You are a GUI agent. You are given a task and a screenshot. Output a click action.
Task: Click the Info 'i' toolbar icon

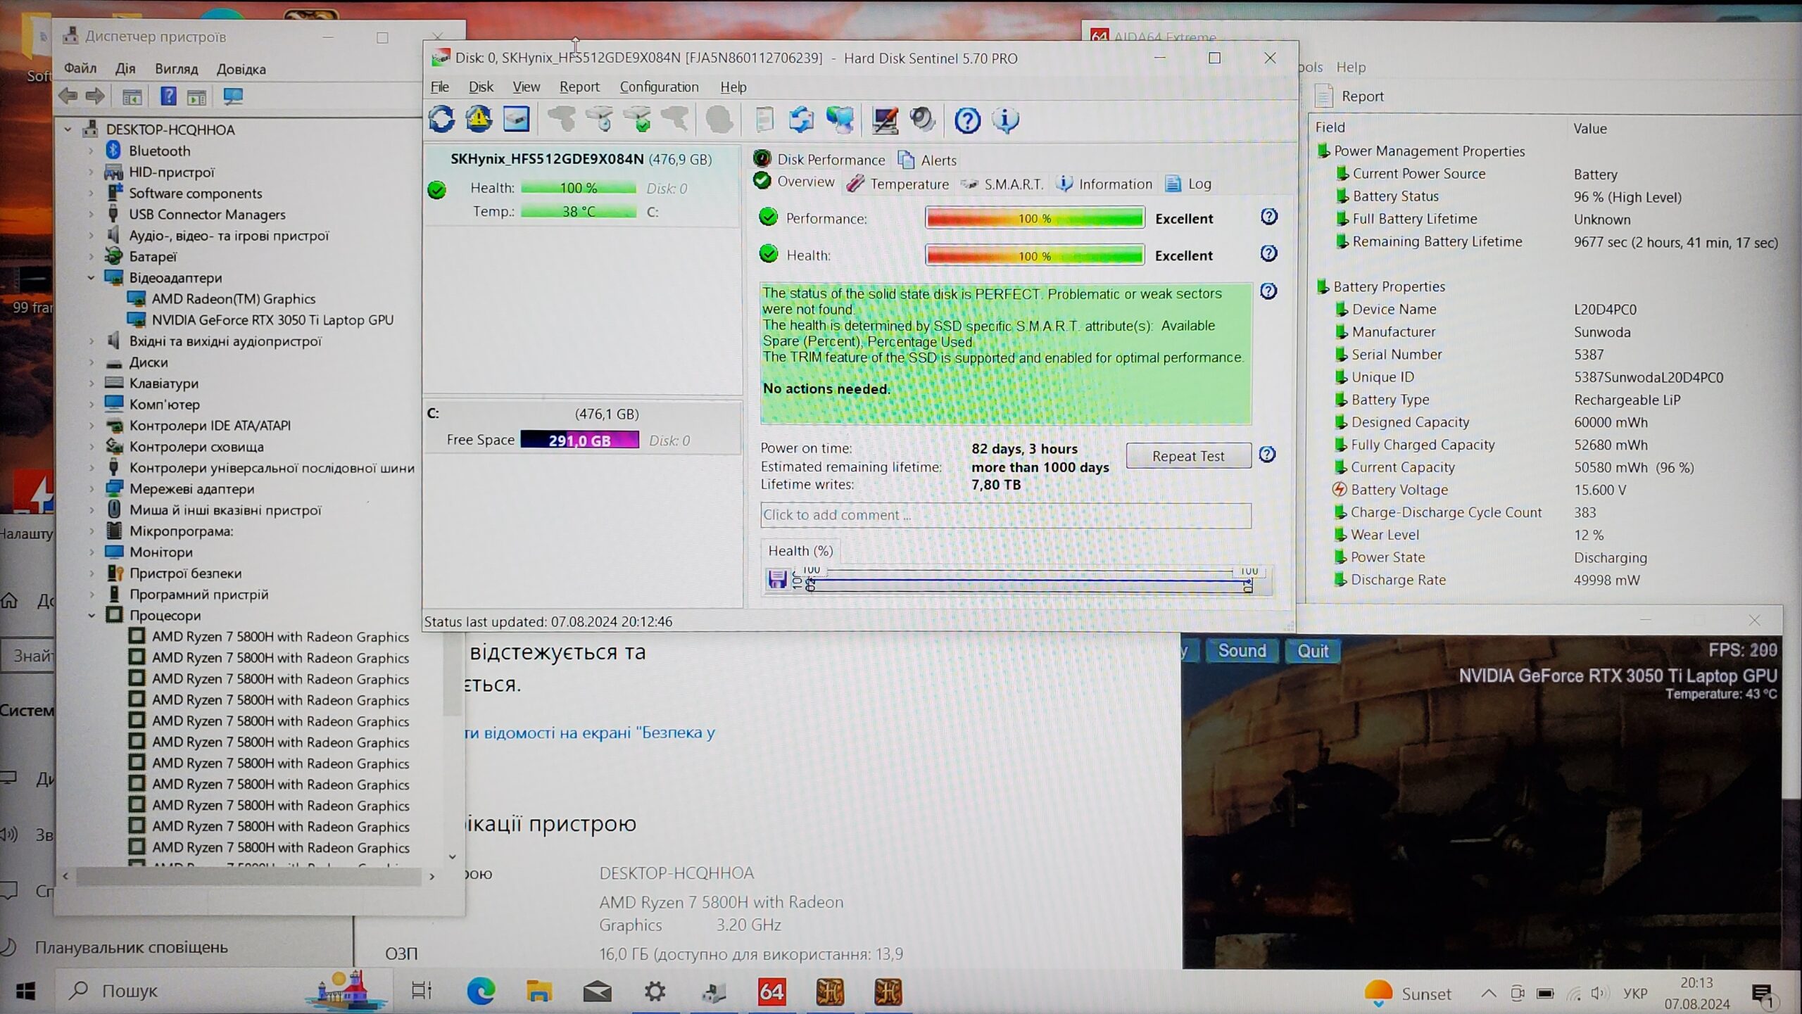pos(1005,120)
